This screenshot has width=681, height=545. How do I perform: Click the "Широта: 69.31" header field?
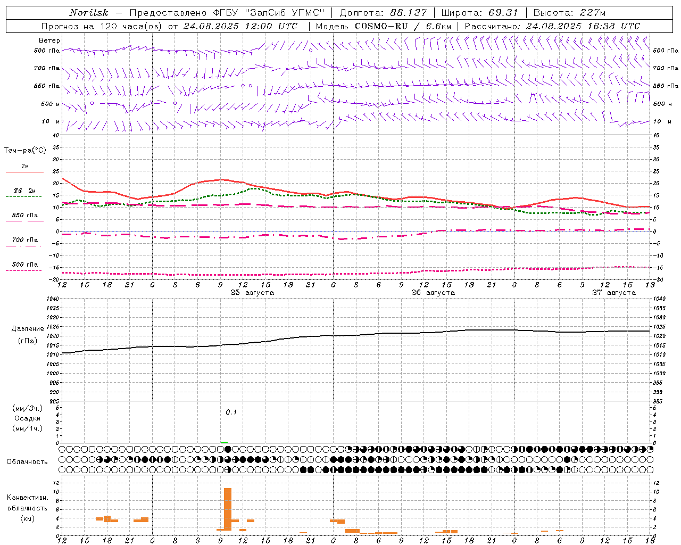pos(480,13)
